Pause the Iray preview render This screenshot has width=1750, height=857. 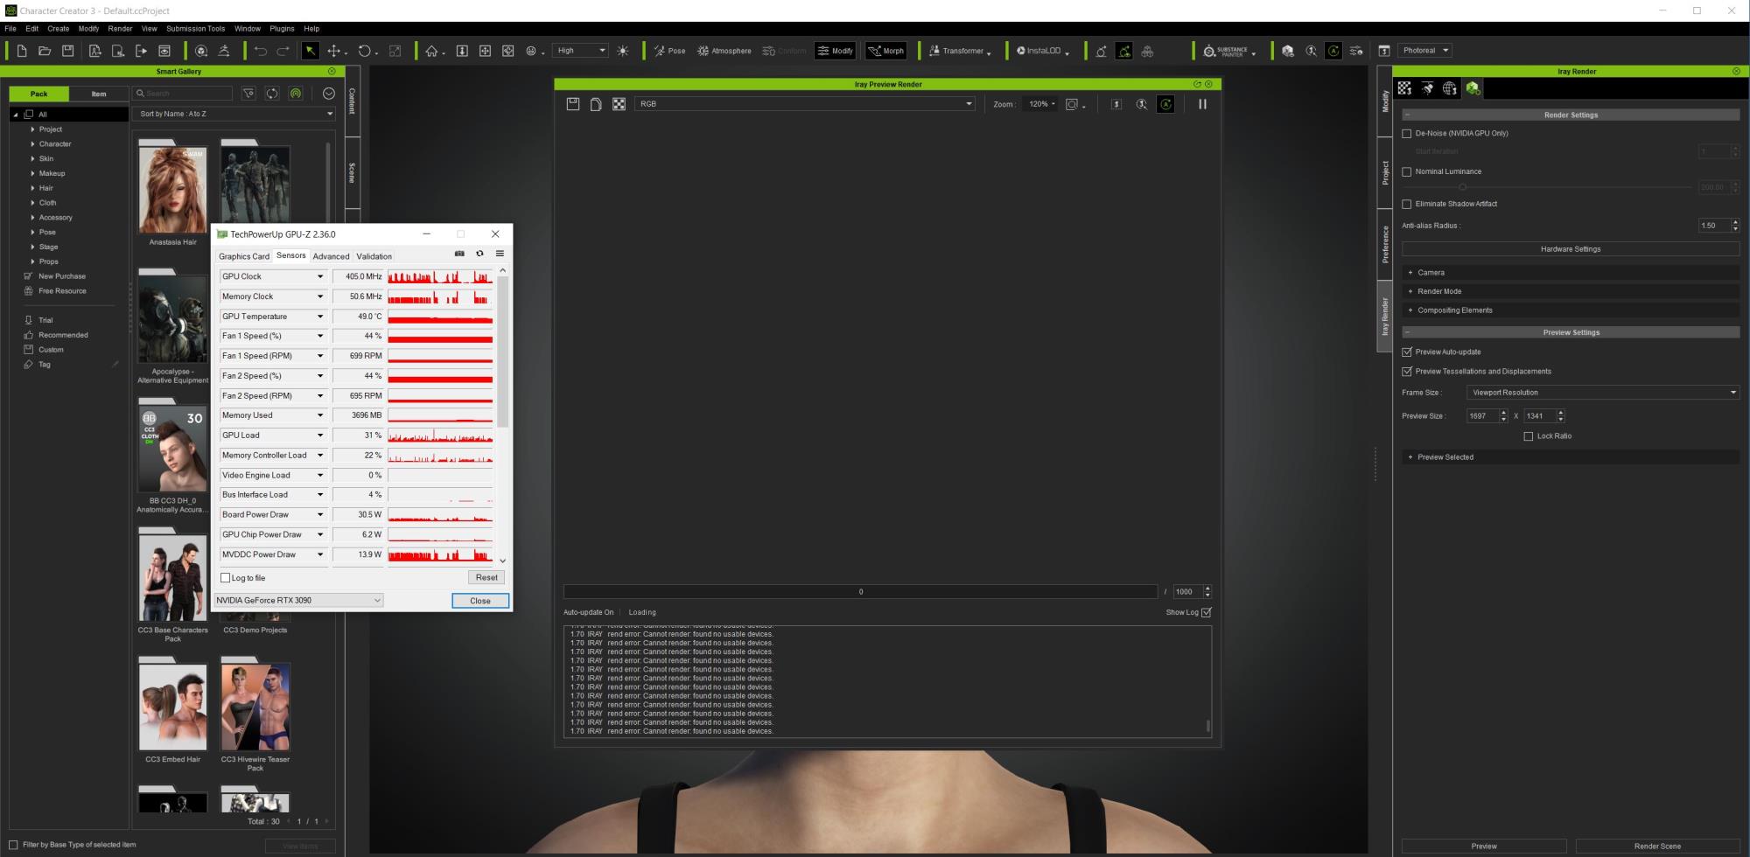coord(1202,104)
